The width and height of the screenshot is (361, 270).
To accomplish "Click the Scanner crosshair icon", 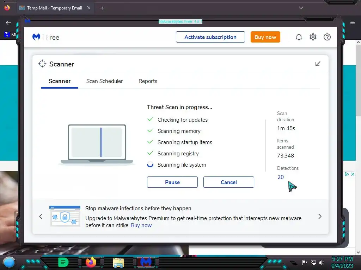I will [42, 64].
